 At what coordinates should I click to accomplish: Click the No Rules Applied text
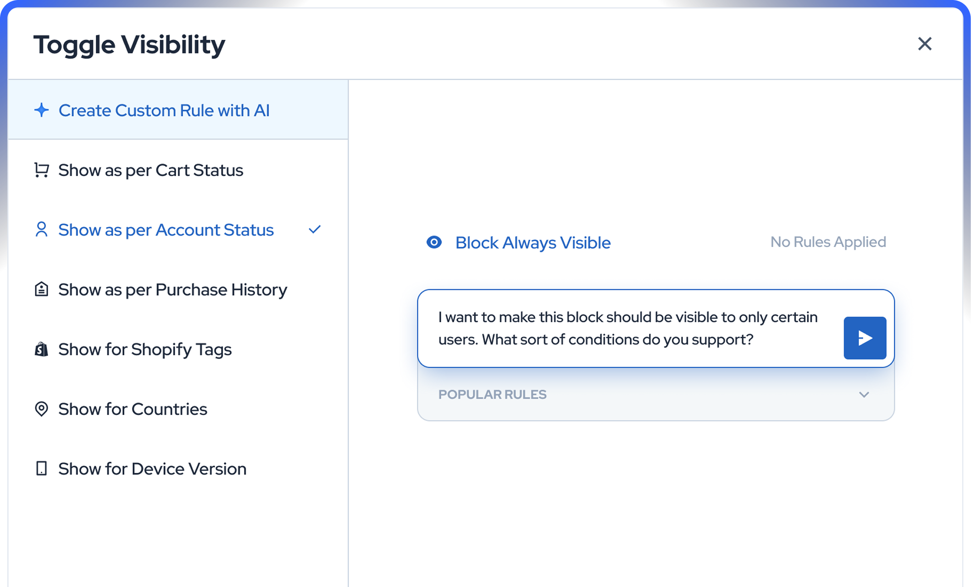coord(828,242)
